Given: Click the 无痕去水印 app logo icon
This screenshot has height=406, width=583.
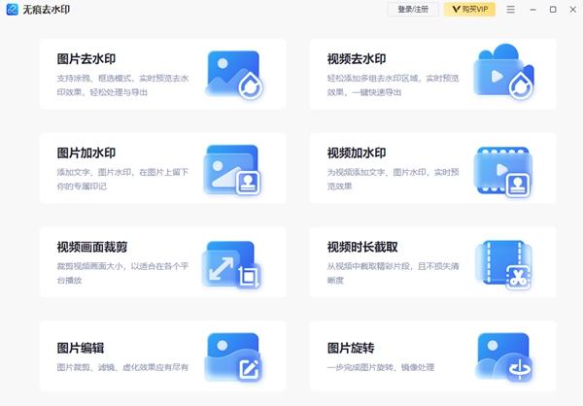Looking at the screenshot, I should pos(12,9).
